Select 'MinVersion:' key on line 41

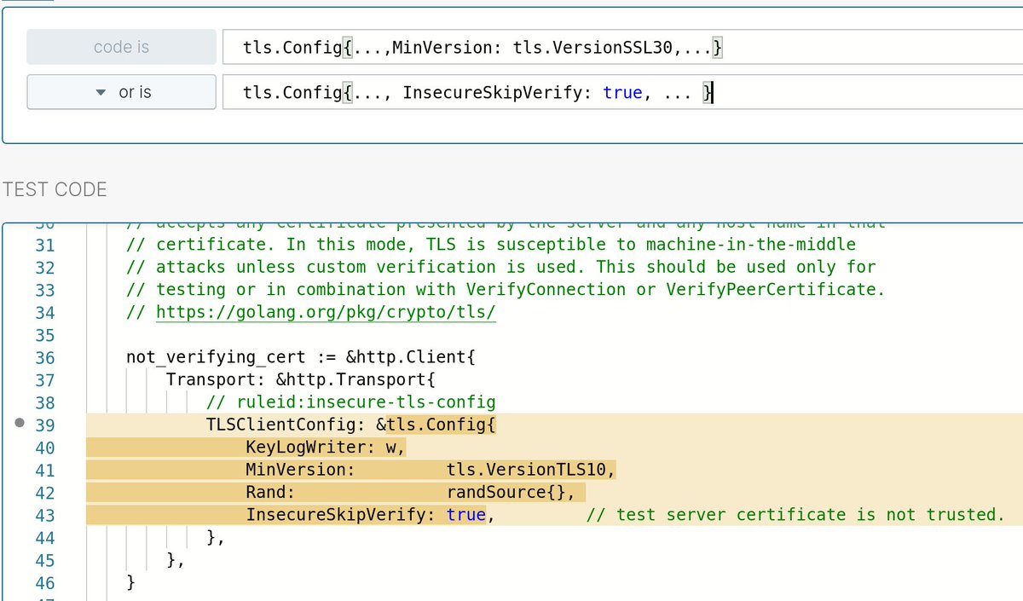(301, 470)
